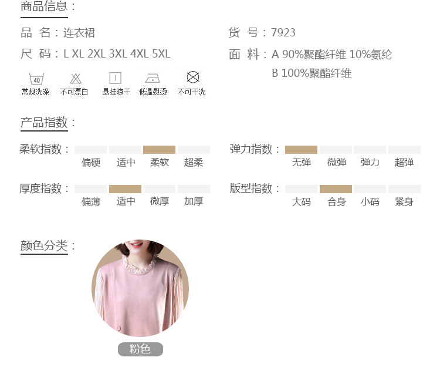The width and height of the screenshot is (440, 374).
Task: Click the do-not-bleach triangle icon
Action: 76,79
